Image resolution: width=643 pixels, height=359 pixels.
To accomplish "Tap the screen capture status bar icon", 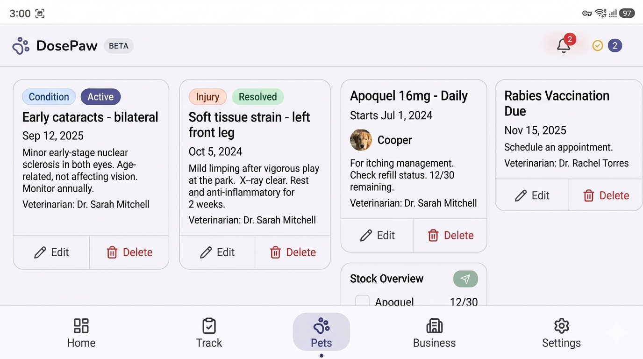I will [40, 14].
